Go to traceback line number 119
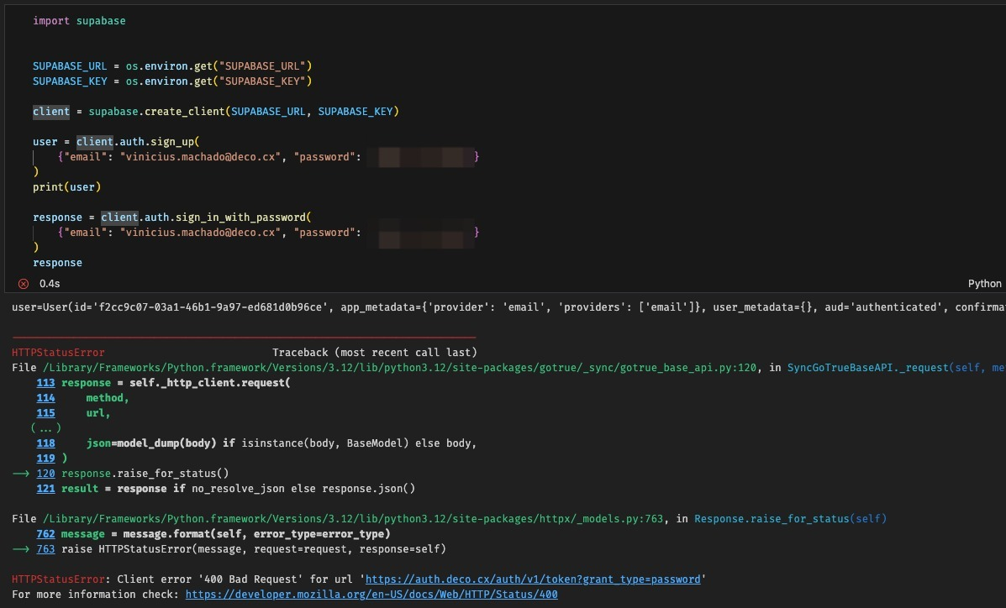Image resolution: width=1006 pixels, height=608 pixels. point(45,459)
